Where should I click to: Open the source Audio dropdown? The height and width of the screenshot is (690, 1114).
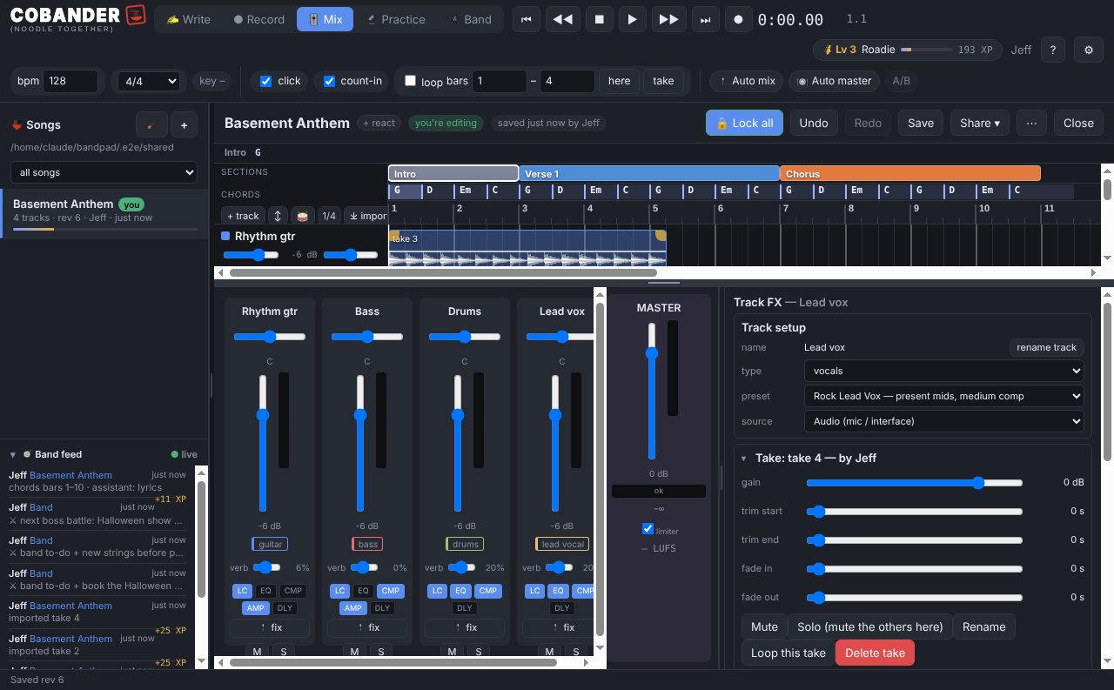[x=943, y=421]
